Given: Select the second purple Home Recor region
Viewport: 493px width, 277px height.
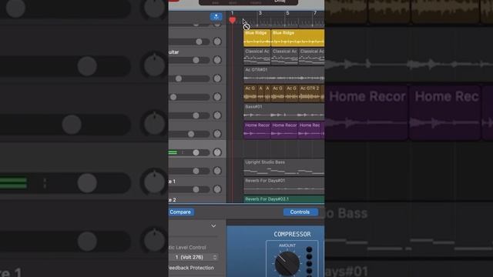Looking at the screenshot, I should tap(284, 130).
